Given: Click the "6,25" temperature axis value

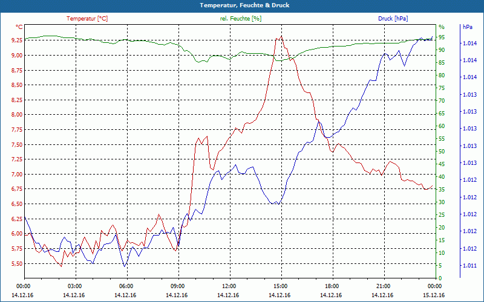Looking at the screenshot, I should click(17, 219).
